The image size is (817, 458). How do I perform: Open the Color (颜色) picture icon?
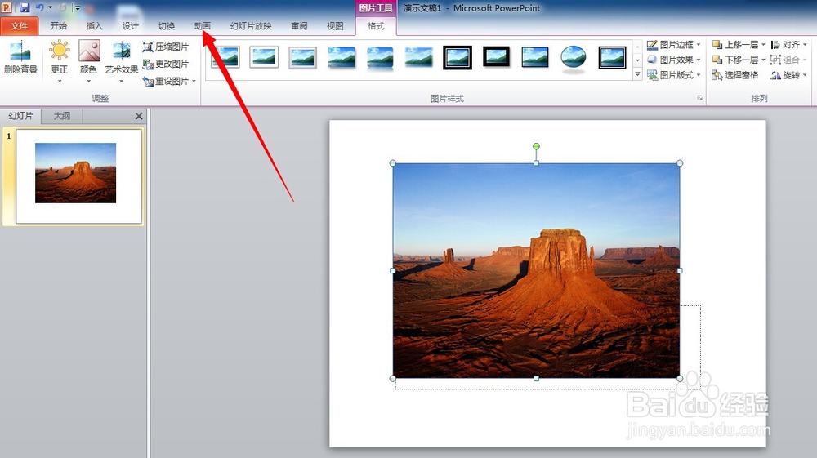(88, 51)
